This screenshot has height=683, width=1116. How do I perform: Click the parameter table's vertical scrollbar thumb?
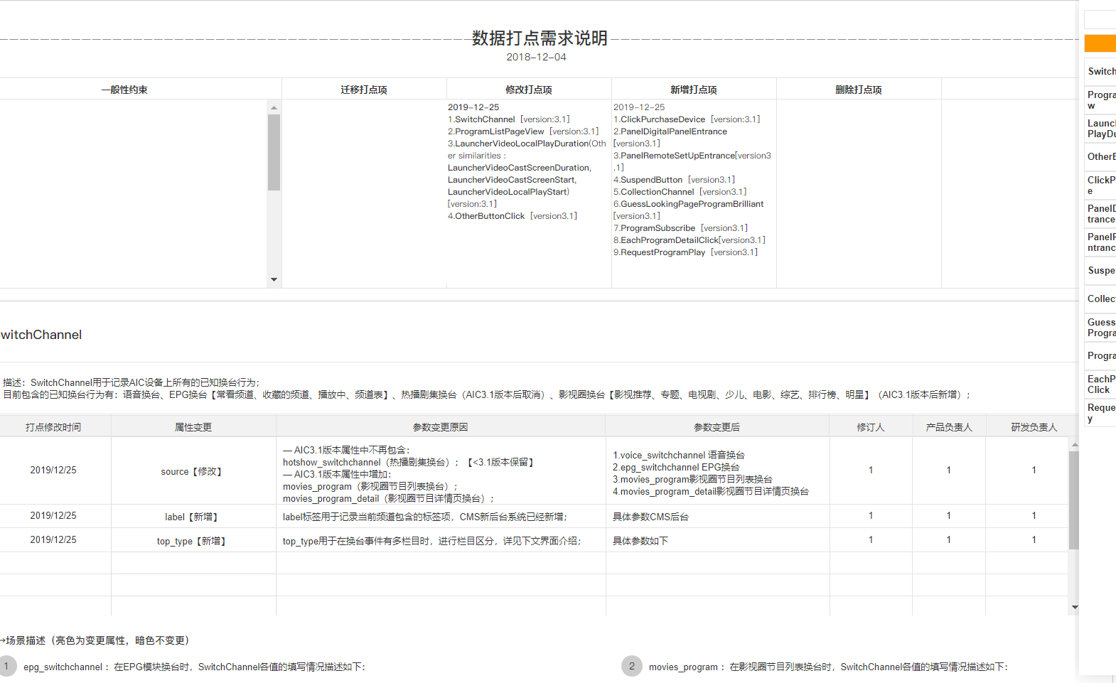tap(1074, 500)
